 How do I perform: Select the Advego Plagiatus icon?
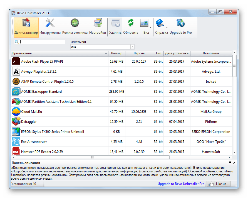[x=16, y=72]
